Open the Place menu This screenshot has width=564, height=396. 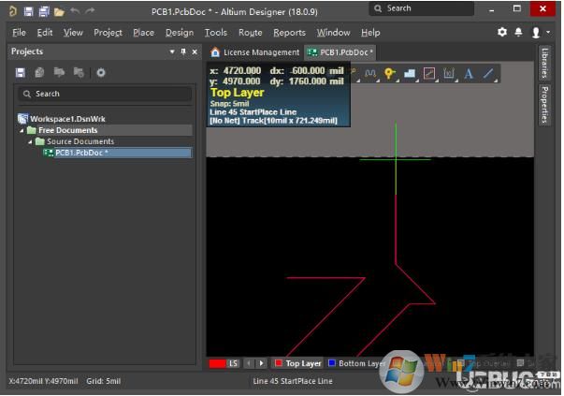tap(143, 33)
